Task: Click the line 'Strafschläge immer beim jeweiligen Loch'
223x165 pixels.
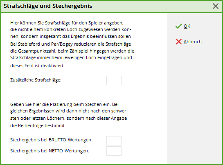Action: click(x=71, y=57)
